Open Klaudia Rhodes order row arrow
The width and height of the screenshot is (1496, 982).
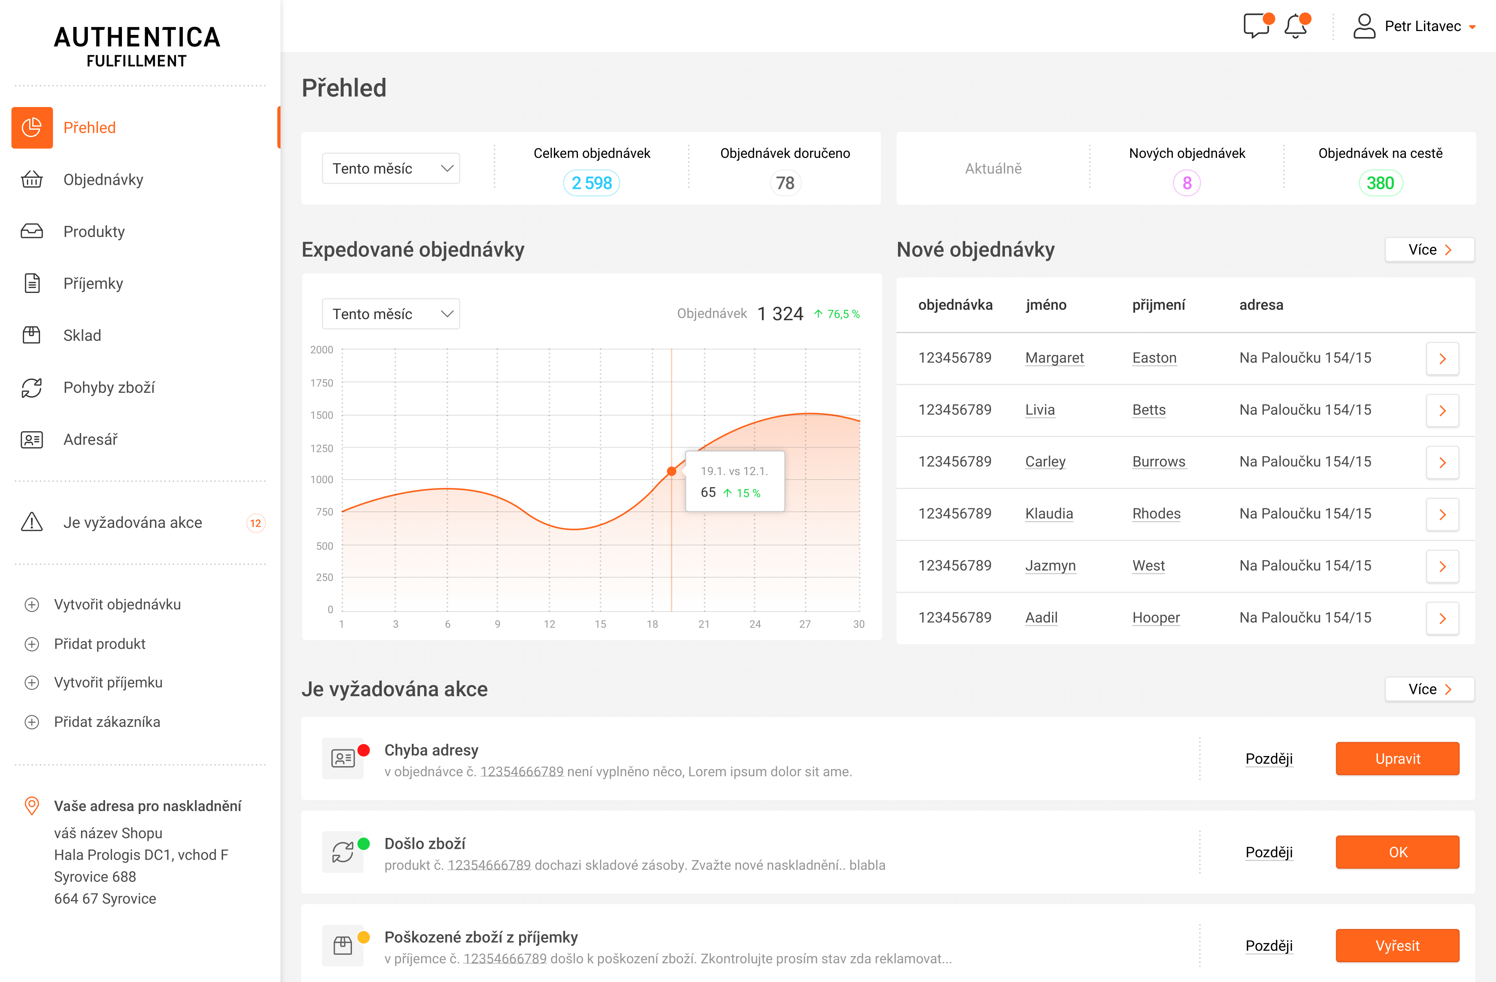pos(1443,515)
